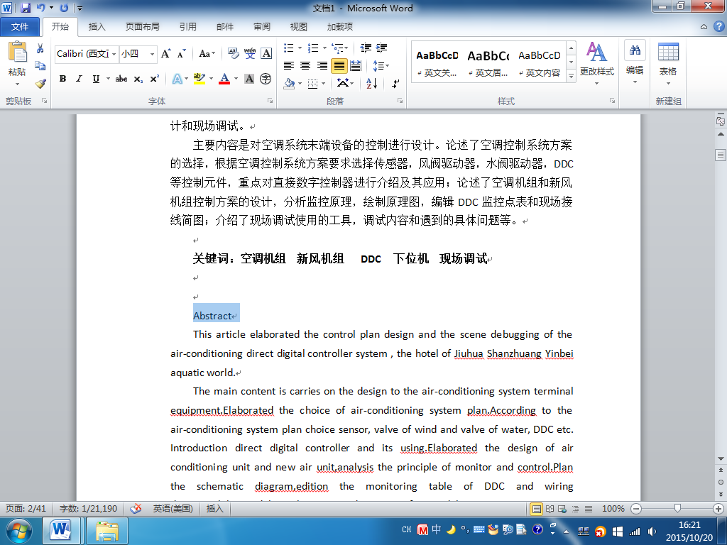Click the Undo icon in quick access toolbar
This screenshot has height=545, width=727.
click(41, 8)
